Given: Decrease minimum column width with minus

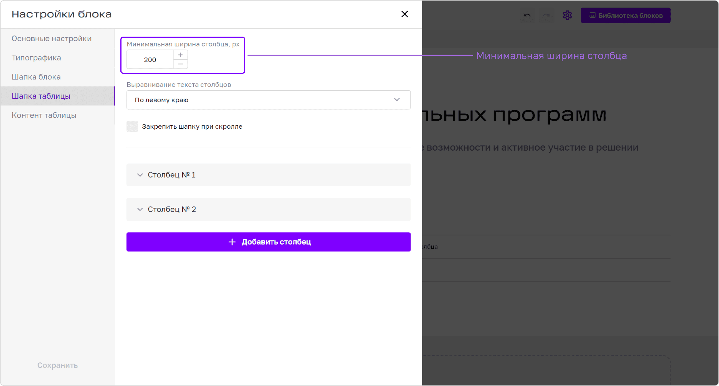Looking at the screenshot, I should [180, 64].
